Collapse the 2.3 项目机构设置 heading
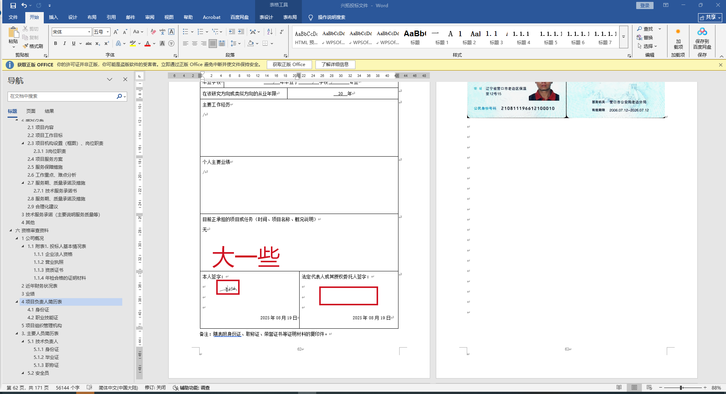 [23, 143]
